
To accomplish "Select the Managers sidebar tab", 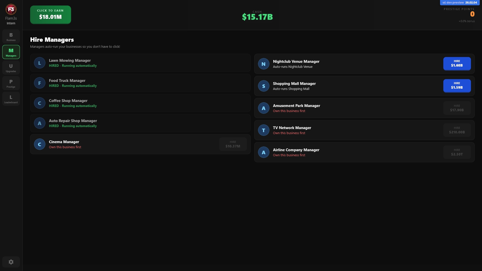I will 11,52.
